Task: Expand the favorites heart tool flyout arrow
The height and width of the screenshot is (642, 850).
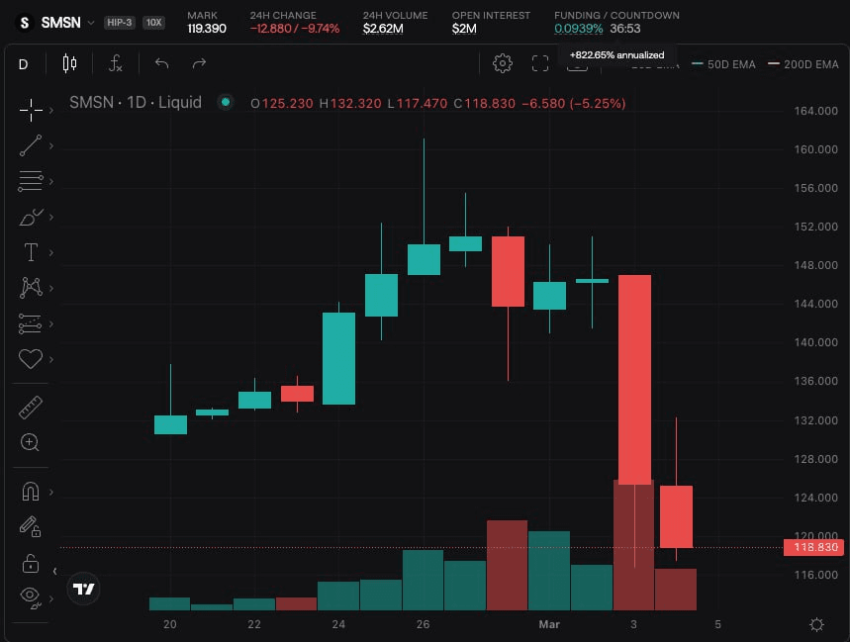Action: click(x=50, y=359)
